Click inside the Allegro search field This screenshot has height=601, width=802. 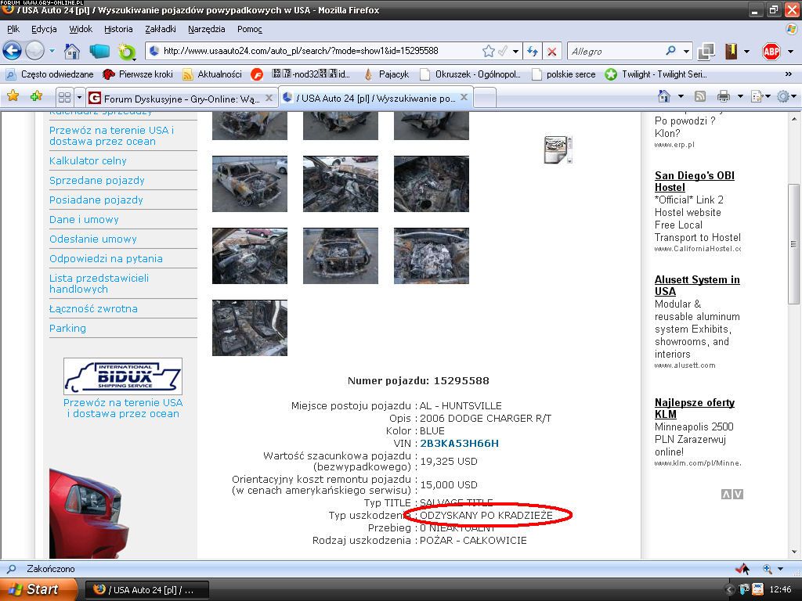pyautogui.click(x=615, y=52)
